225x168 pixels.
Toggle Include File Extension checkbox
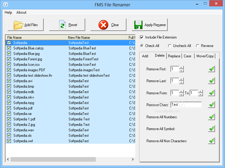(142, 37)
